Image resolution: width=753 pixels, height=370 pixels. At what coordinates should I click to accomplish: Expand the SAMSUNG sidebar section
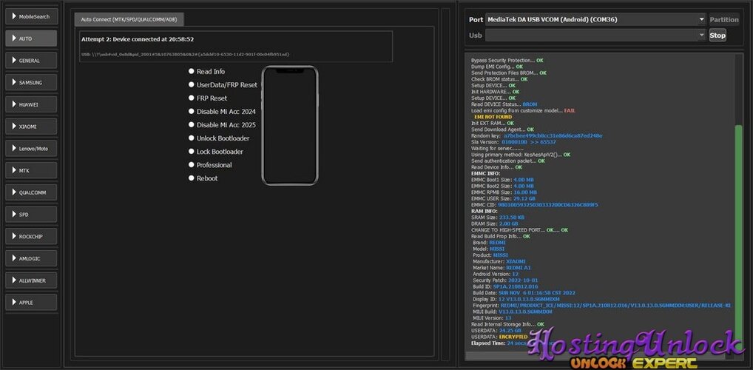[x=31, y=82]
